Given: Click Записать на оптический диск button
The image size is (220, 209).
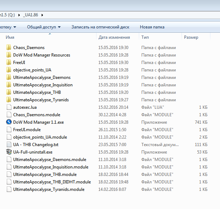Looking at the screenshot, I should click(x=100, y=27).
